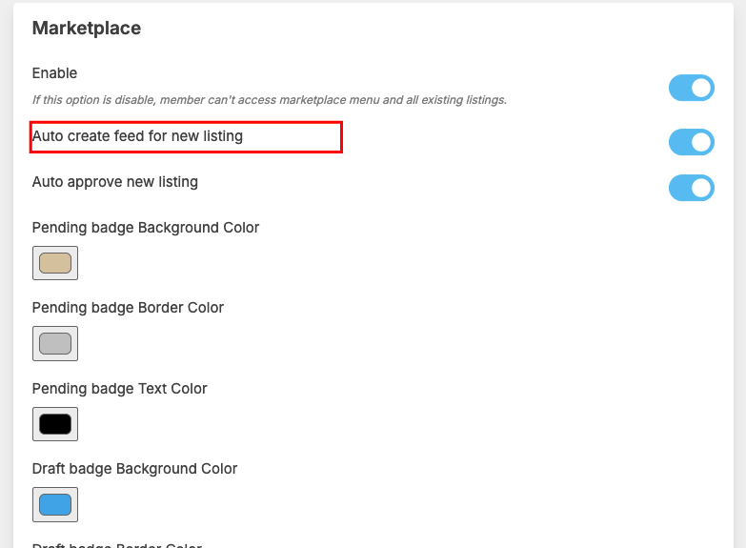The image size is (746, 548).
Task: Open Pending badge Background Color picker
Action: pos(55,263)
